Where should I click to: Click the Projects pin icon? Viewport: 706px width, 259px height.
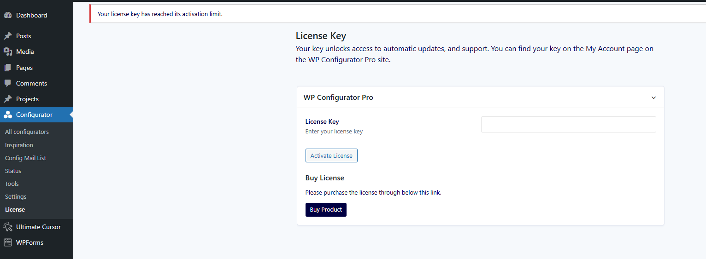pyautogui.click(x=8, y=99)
